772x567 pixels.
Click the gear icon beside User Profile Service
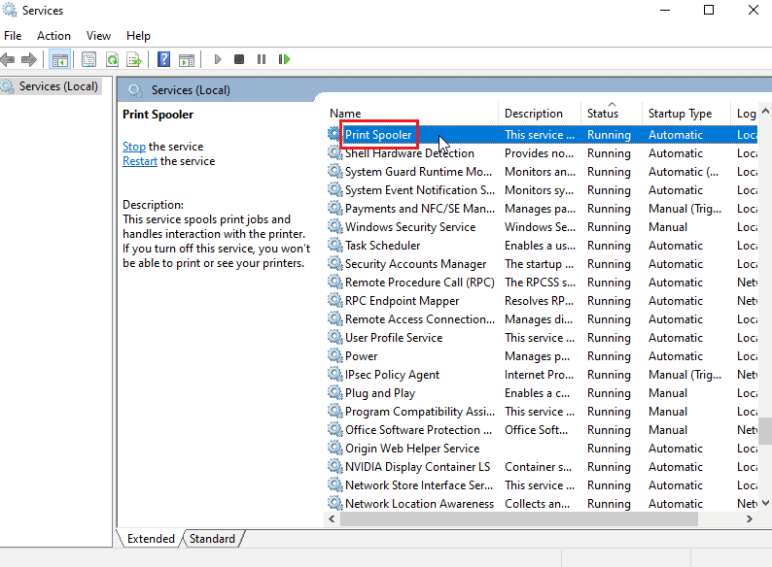coord(334,337)
